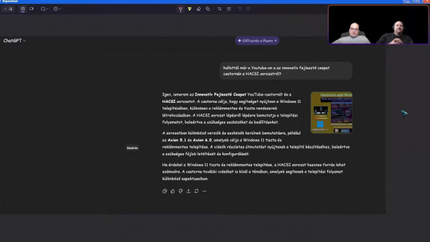Select the ballpoint pen tool
The width and height of the screenshot is (430, 242).
181,9
